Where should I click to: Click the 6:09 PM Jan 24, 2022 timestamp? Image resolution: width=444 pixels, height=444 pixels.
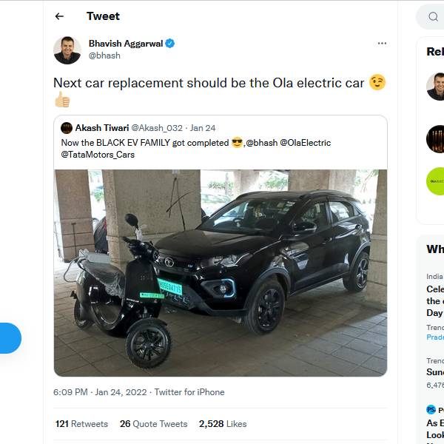99,392
